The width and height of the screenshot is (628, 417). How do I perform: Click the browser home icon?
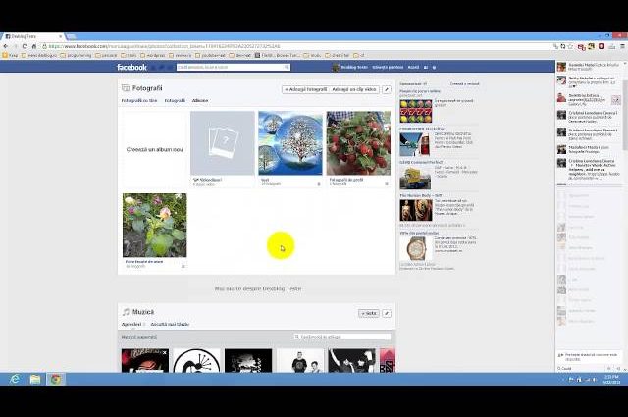tap(34, 46)
